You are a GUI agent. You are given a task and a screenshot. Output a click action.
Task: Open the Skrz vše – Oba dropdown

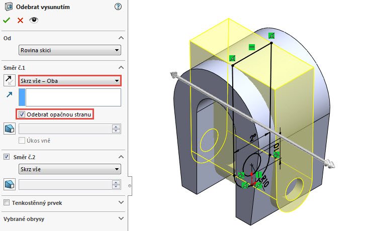click(70, 81)
